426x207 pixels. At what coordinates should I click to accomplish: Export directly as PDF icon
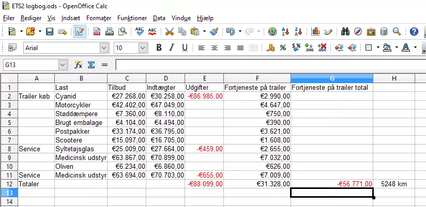tap(97, 31)
